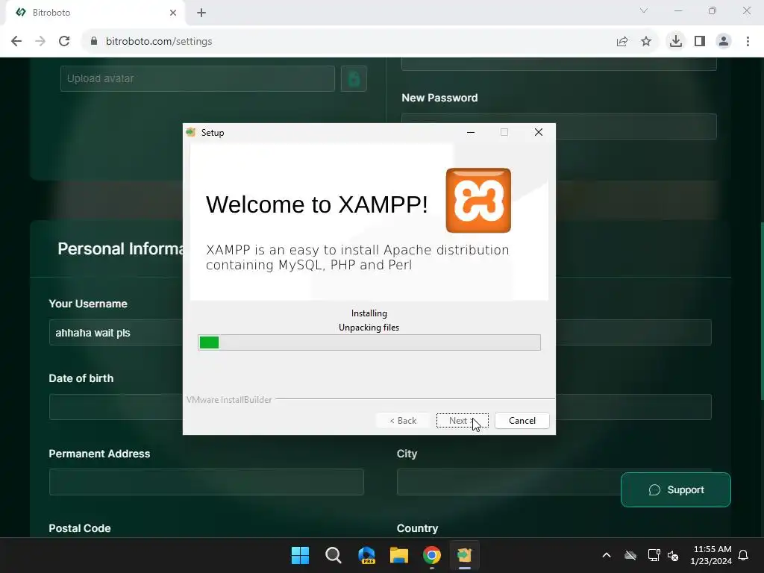Open a new Chrome tab
Screen dimensions: 764x573
(201, 13)
